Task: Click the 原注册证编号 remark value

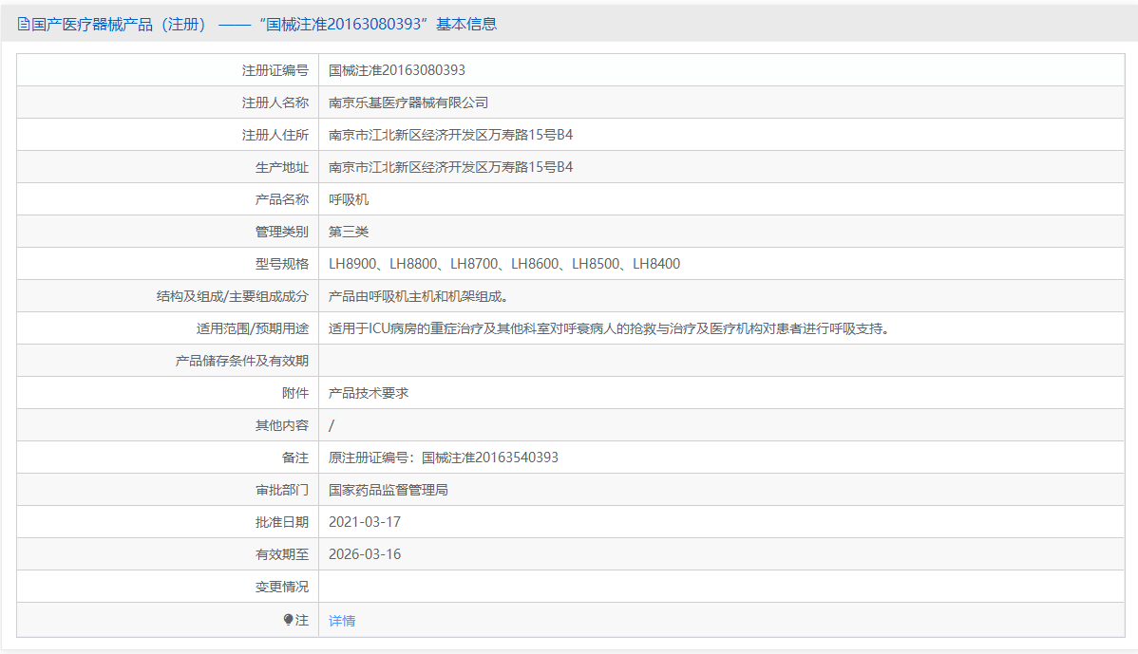Action: [x=444, y=458]
